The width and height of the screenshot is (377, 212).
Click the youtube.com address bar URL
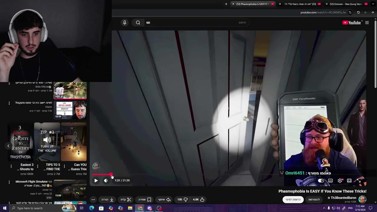tap(323, 12)
